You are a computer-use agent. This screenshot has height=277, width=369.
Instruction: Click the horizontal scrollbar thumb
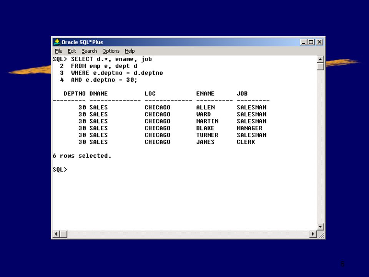(x=63, y=234)
